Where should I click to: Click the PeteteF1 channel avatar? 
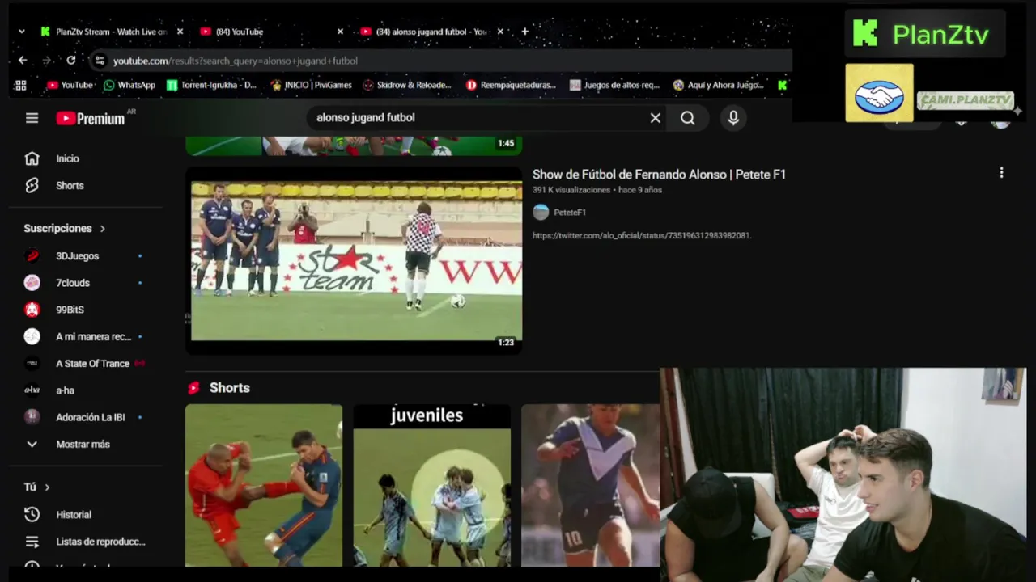(541, 212)
